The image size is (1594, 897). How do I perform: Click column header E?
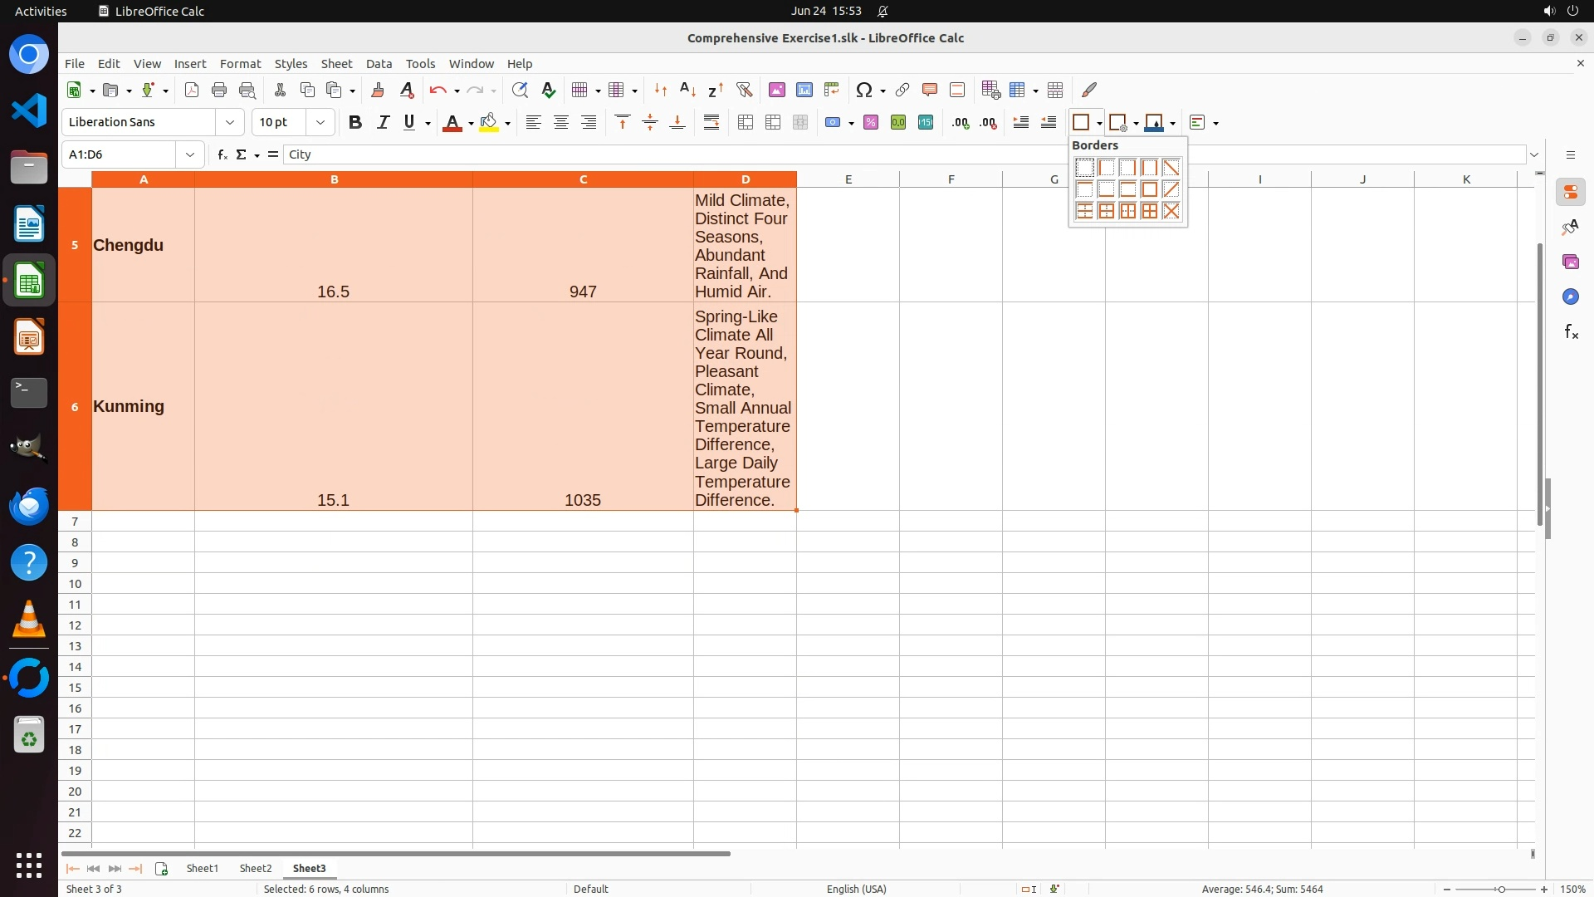(x=848, y=179)
